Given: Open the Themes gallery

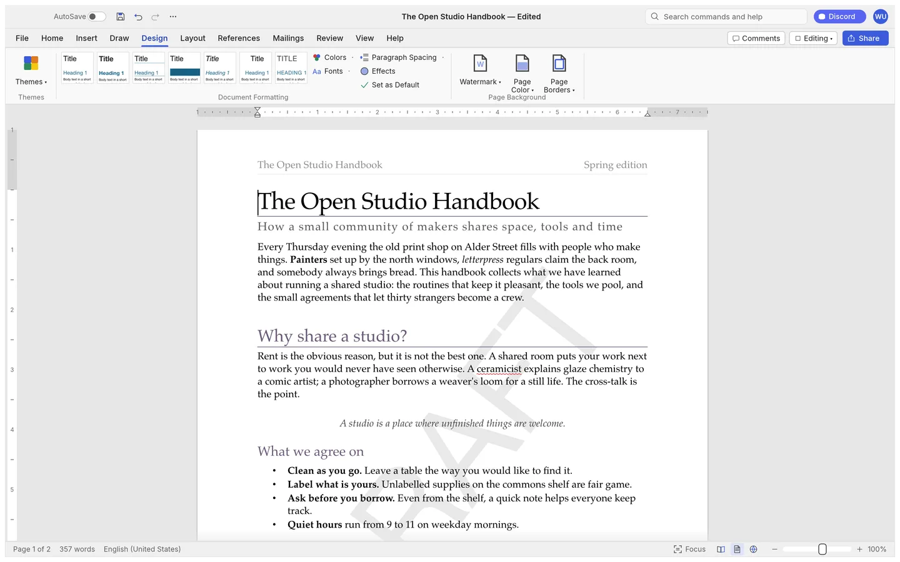Looking at the screenshot, I should click(x=31, y=70).
